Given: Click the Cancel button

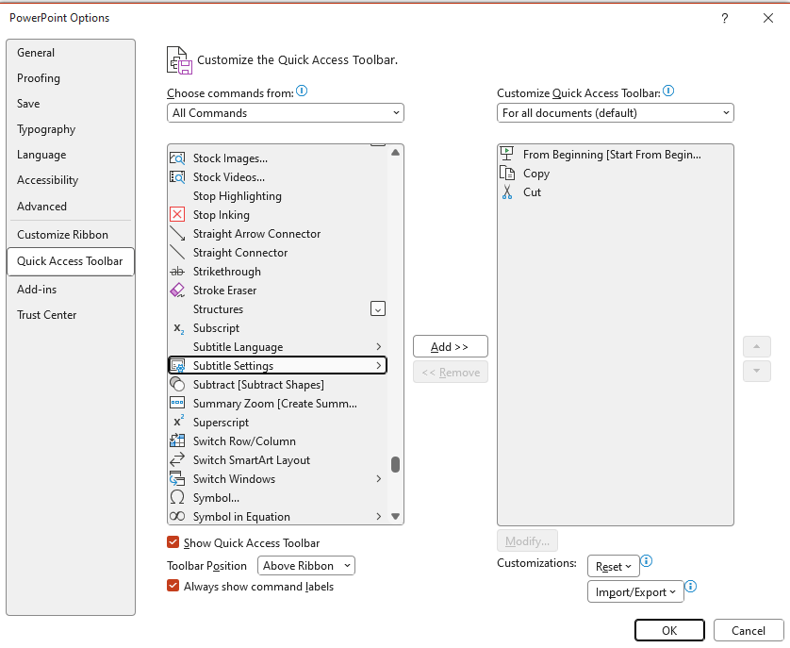Looking at the screenshot, I should click(749, 630).
